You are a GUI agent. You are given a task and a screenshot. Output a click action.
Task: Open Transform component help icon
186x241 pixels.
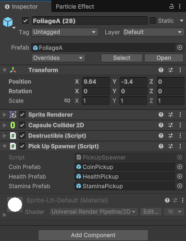pos(161,70)
